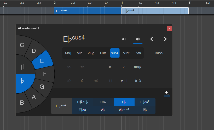Click ruler marker at bar 5
The width and height of the screenshot is (214, 130).
pyautogui.click(x=190, y=3)
